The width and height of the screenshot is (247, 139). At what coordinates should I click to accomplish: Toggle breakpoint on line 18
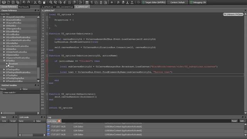tap(47, 61)
